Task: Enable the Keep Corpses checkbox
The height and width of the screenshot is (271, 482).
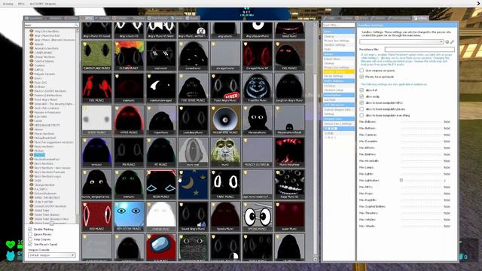Action: (30, 239)
